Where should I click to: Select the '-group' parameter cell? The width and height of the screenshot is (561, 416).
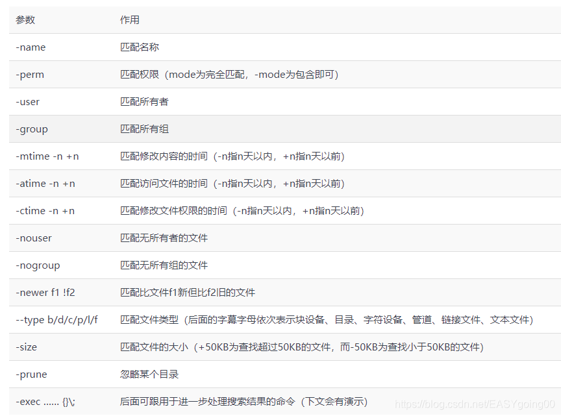pyautogui.click(x=32, y=129)
